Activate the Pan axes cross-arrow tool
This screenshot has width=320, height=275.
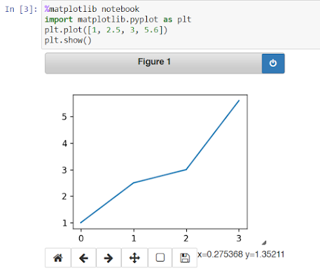(x=134, y=258)
